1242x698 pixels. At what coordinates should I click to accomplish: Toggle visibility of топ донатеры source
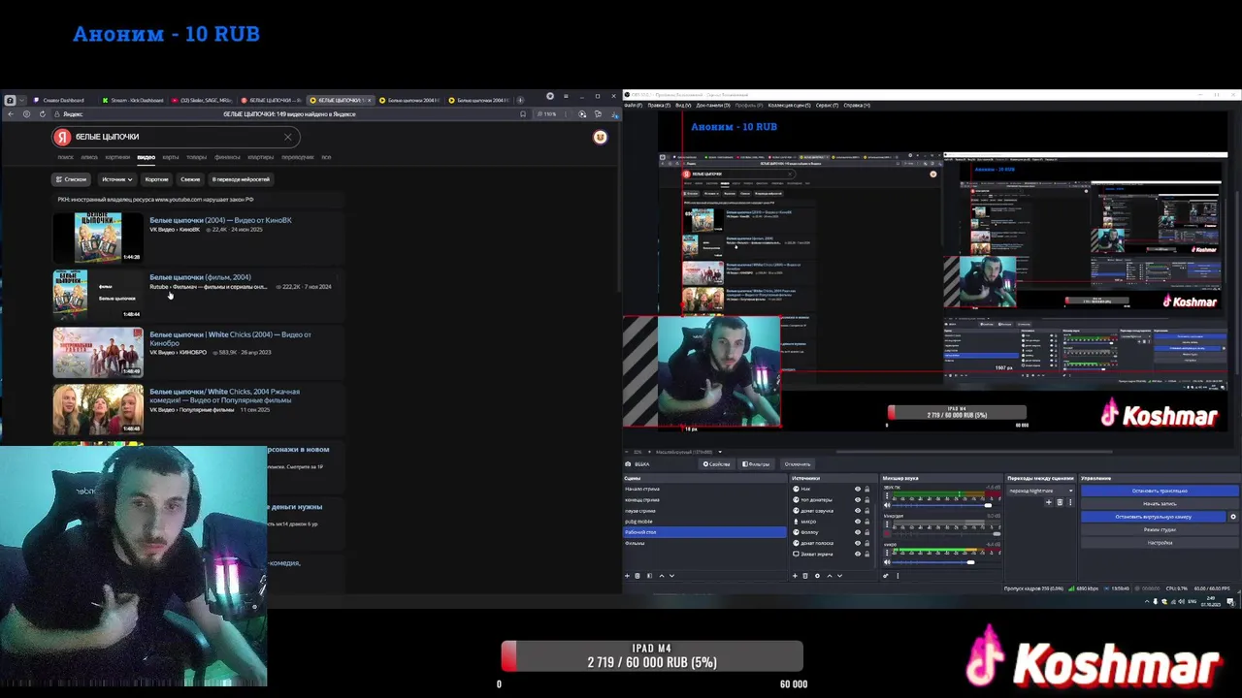click(858, 499)
